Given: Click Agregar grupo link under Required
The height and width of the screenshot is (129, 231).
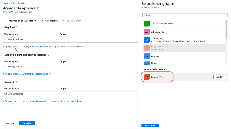Looking at the screenshot, I should click(11, 47).
